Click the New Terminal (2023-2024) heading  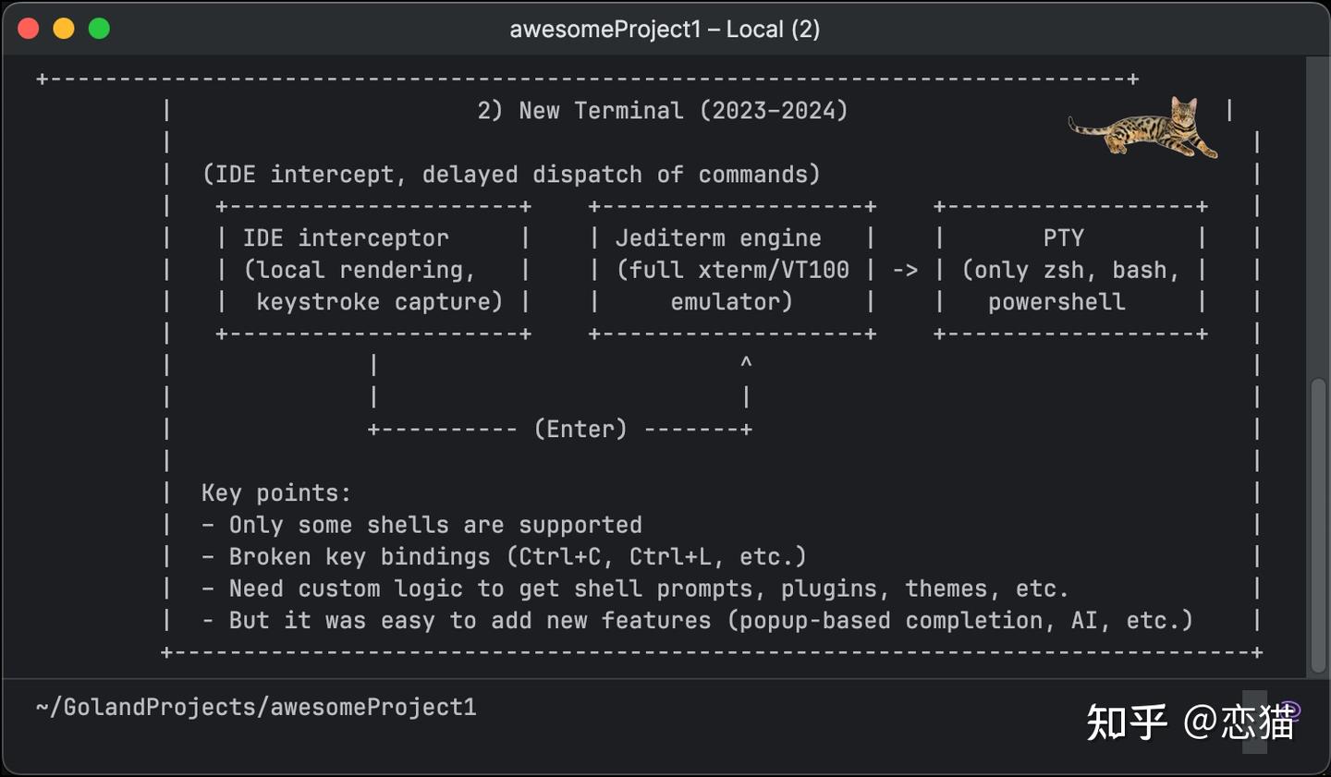pyautogui.click(x=664, y=110)
